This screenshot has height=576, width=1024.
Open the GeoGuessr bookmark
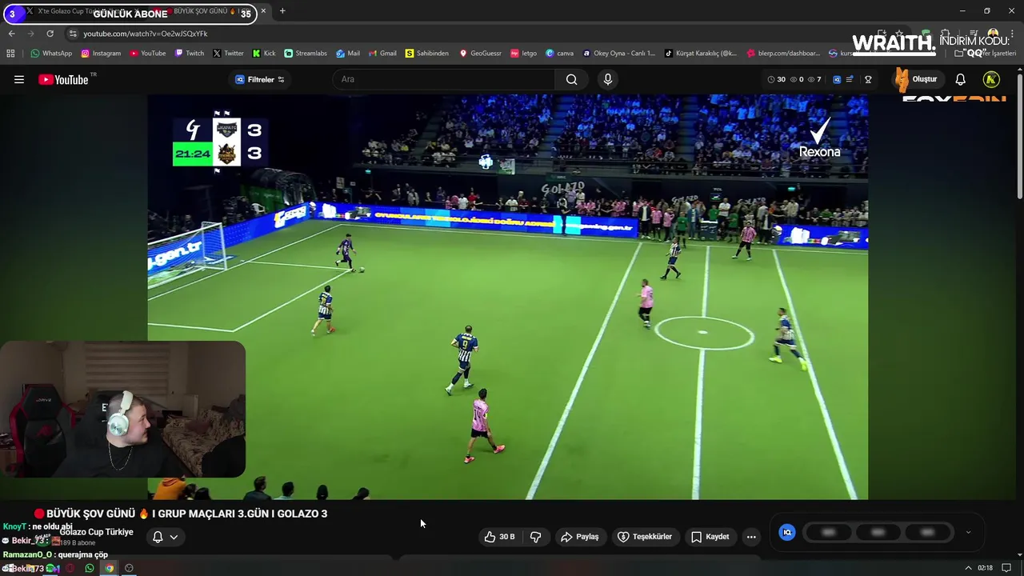[x=480, y=54]
